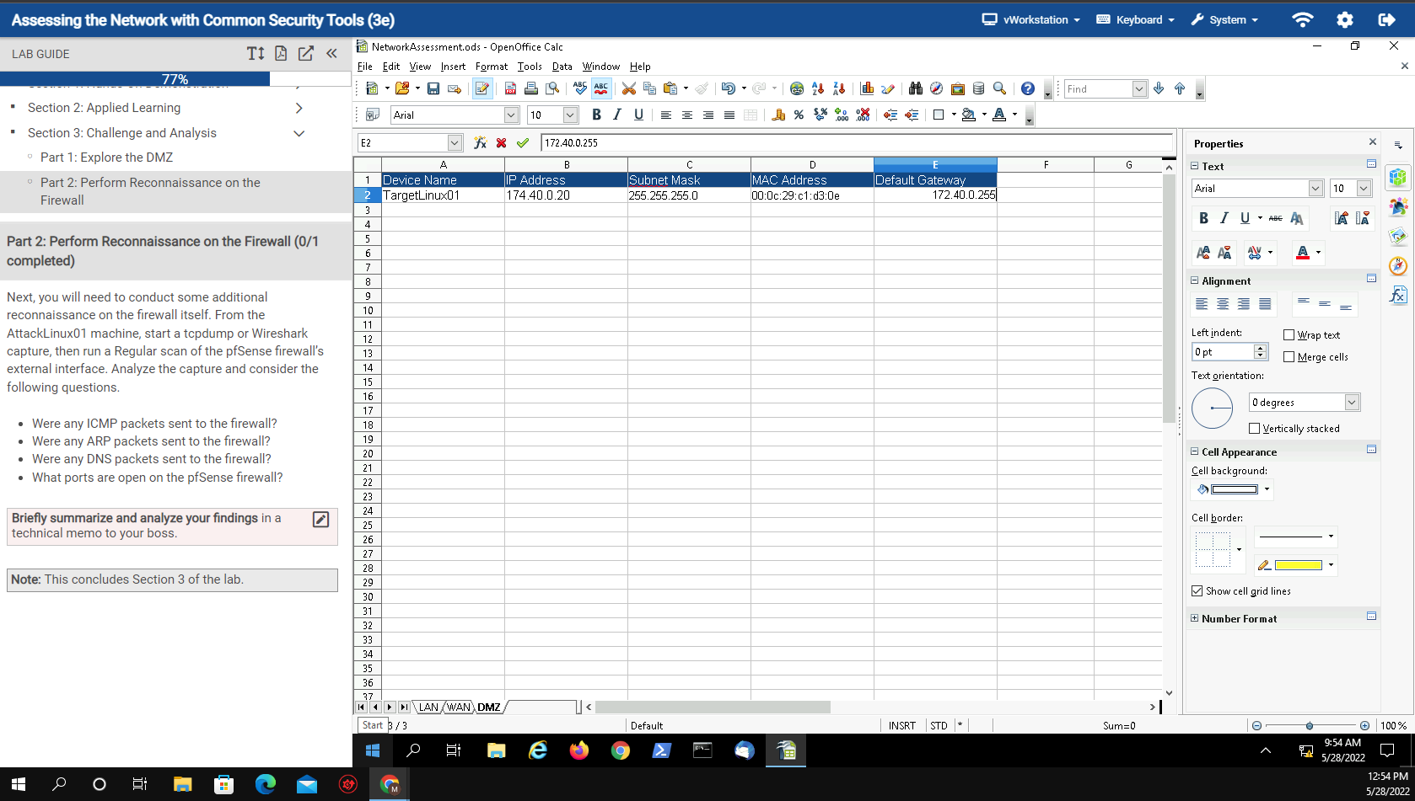Open the Data menu
1415x801 pixels.
[x=562, y=67]
